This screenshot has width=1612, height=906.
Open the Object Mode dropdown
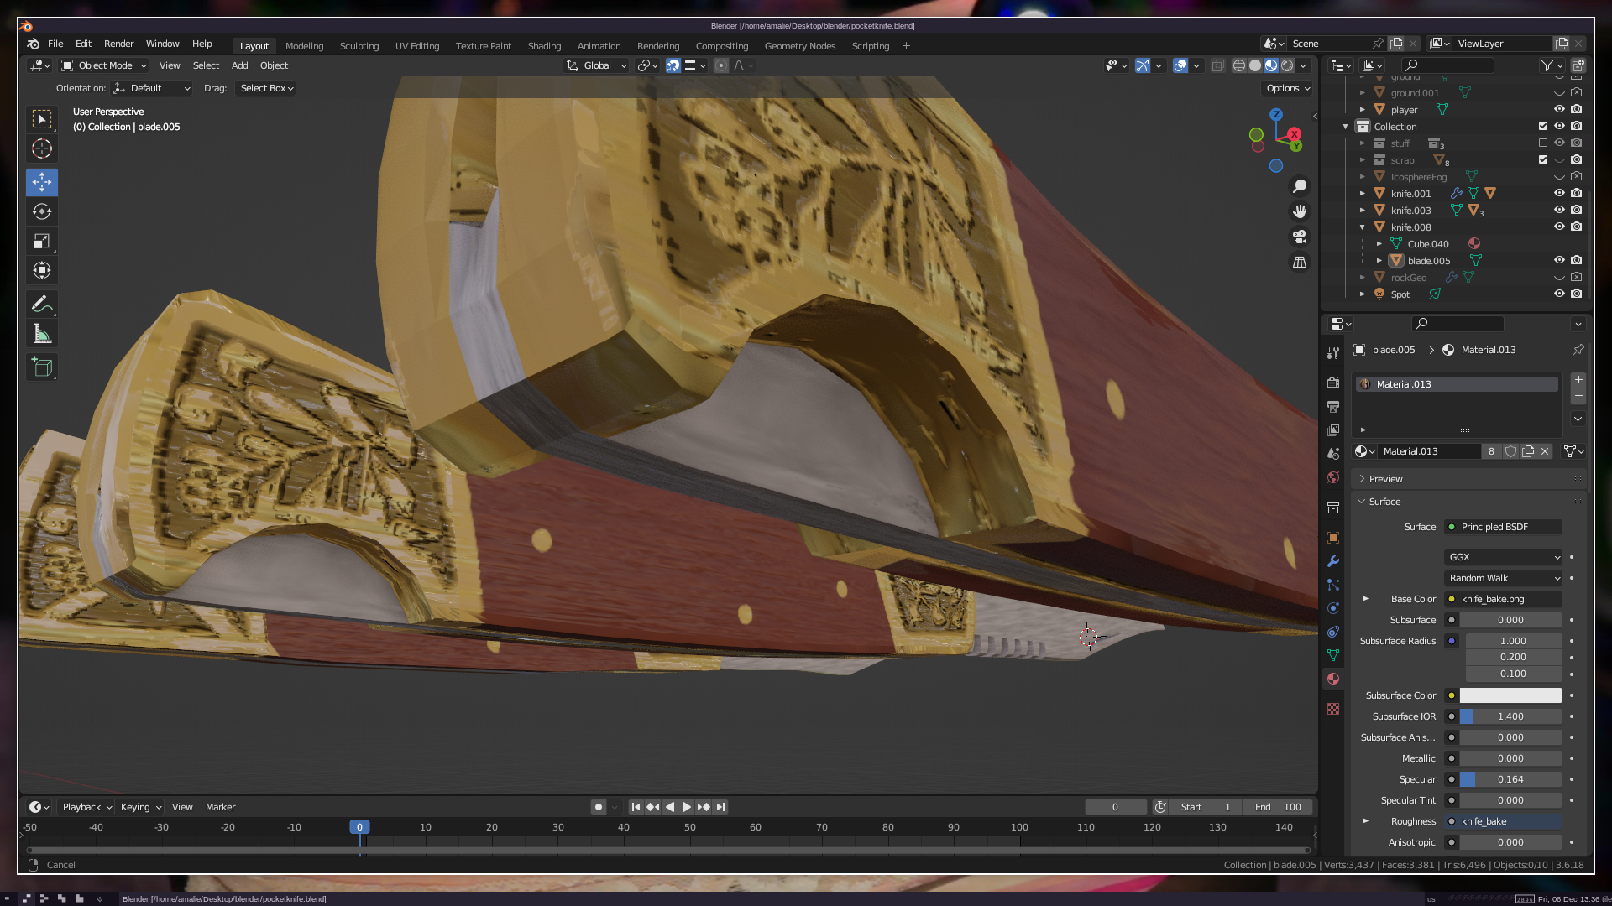click(104, 65)
